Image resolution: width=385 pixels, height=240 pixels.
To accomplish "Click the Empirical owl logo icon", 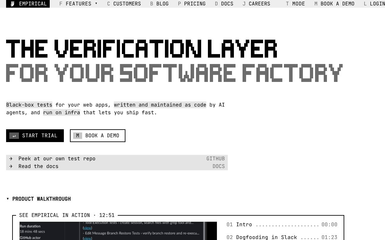I will 13,4.
